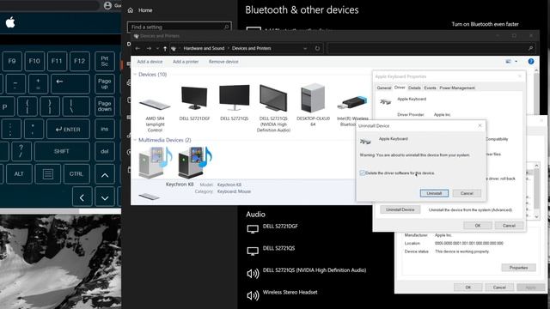Click the Uninstall Device button
The image size is (550, 309).
pyautogui.click(x=400, y=209)
